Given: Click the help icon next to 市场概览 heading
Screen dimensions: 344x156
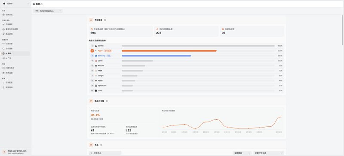Looking at the screenshot, I should click(105, 20).
